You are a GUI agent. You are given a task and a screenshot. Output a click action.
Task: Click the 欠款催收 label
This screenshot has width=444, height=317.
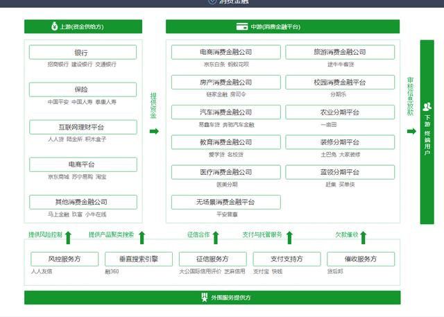[x=347, y=234]
